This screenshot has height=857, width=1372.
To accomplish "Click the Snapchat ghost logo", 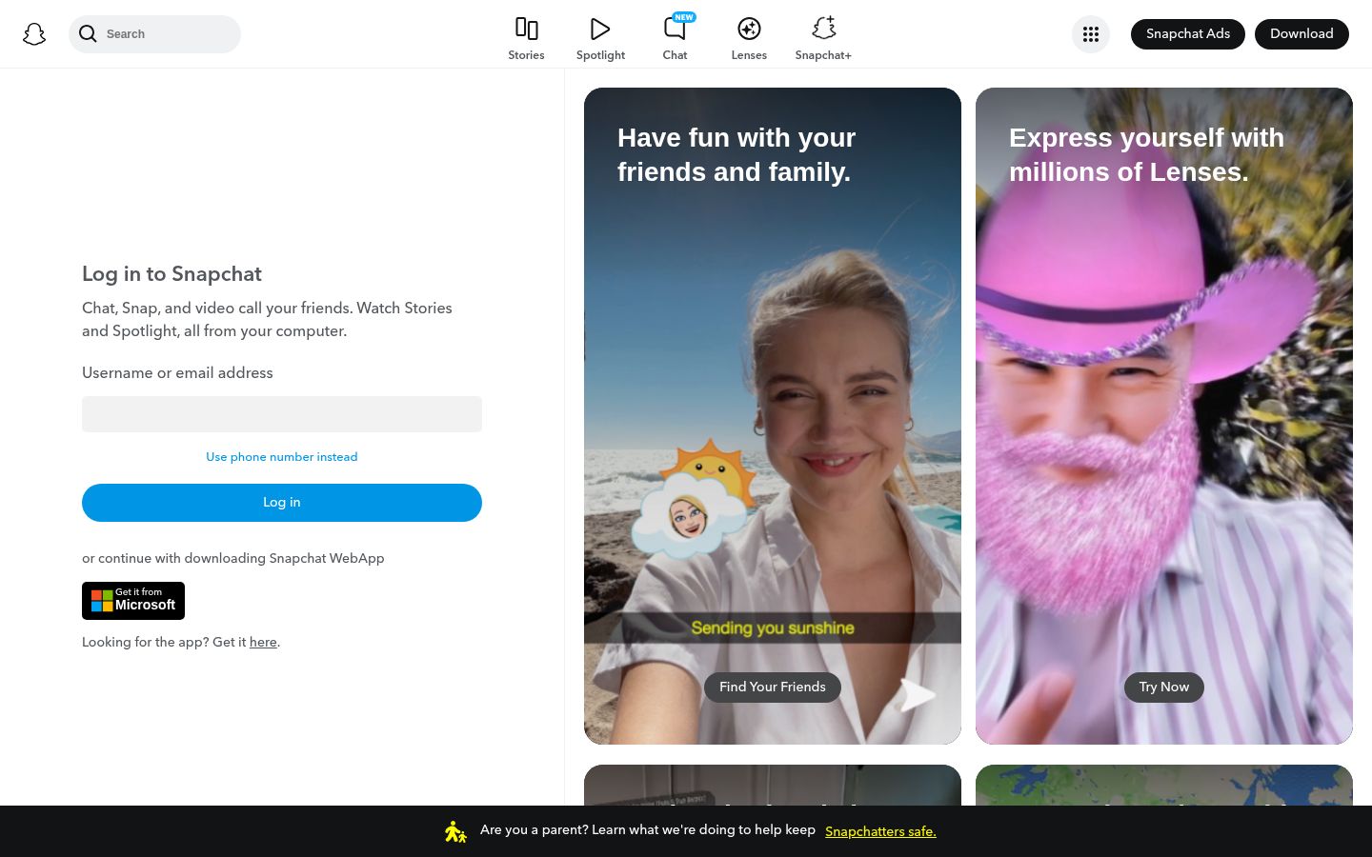I will pos(34,33).
